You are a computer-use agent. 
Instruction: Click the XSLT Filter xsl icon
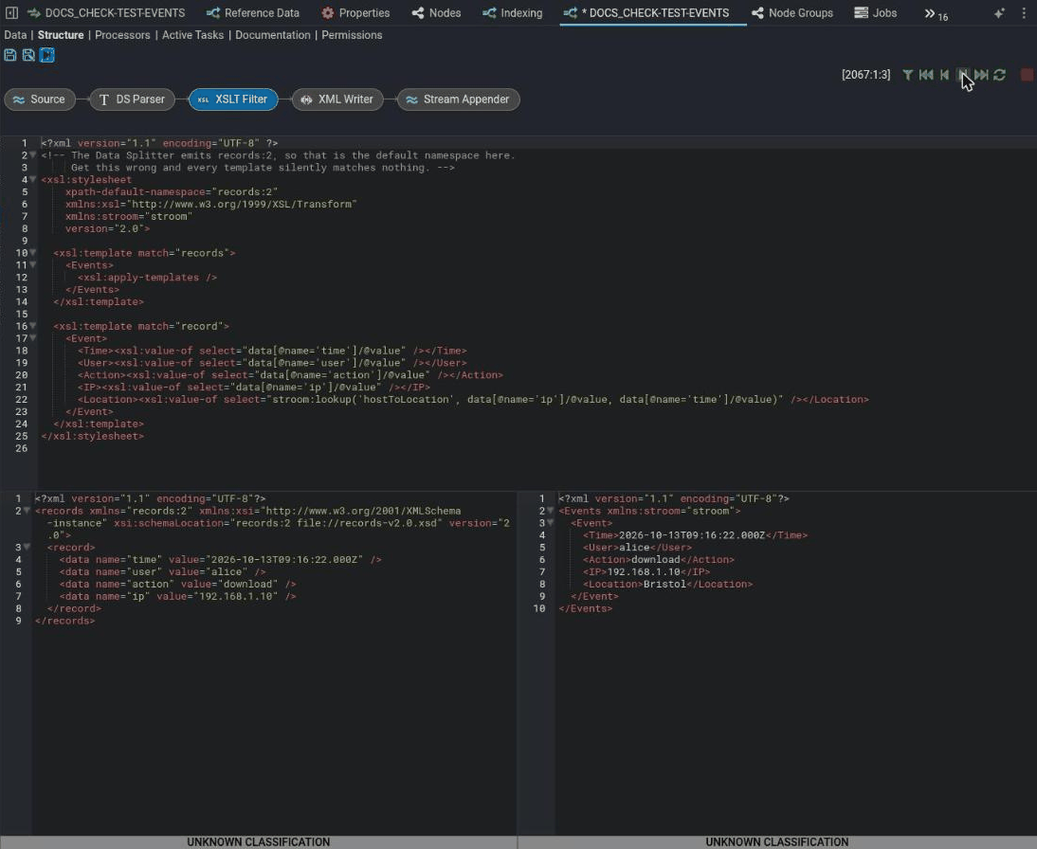pos(203,99)
